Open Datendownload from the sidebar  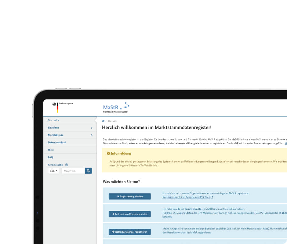[x=57, y=142]
